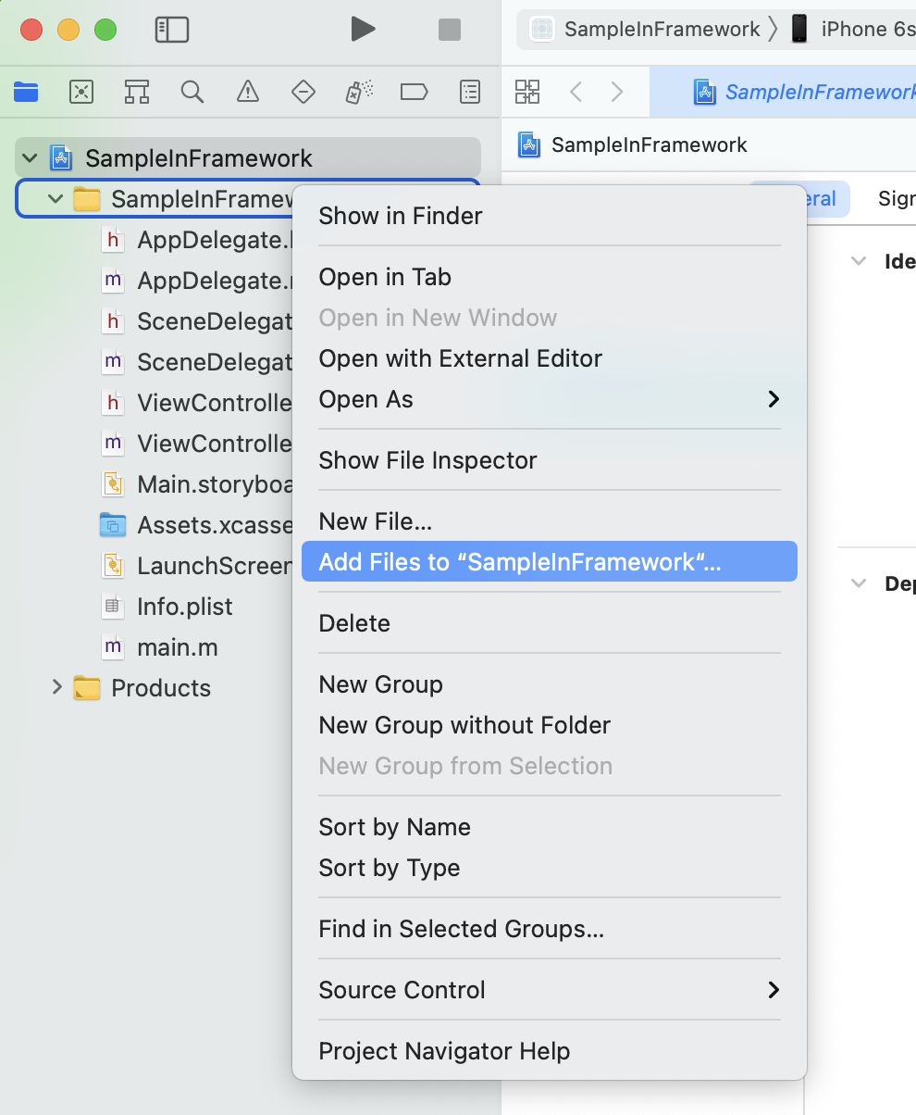Select ViewController header file
The height and width of the screenshot is (1115, 916).
pos(196,403)
